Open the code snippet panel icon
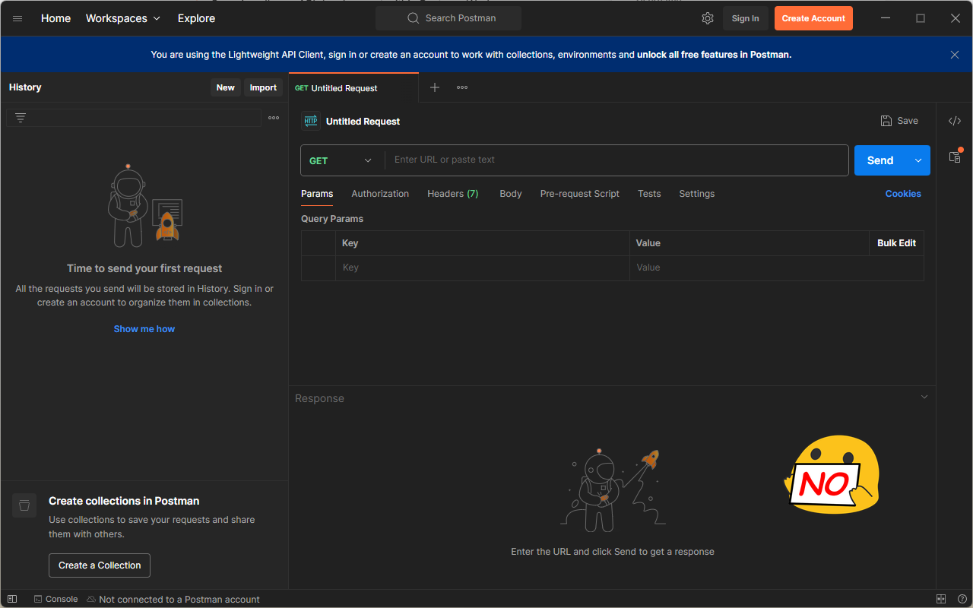 click(x=955, y=121)
